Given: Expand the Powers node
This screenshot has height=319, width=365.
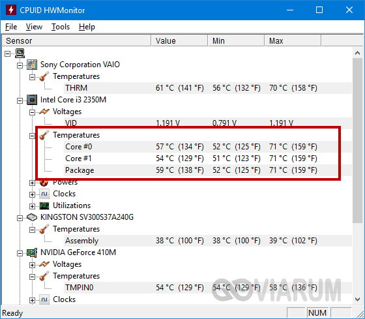Looking at the screenshot, I should point(32,183).
